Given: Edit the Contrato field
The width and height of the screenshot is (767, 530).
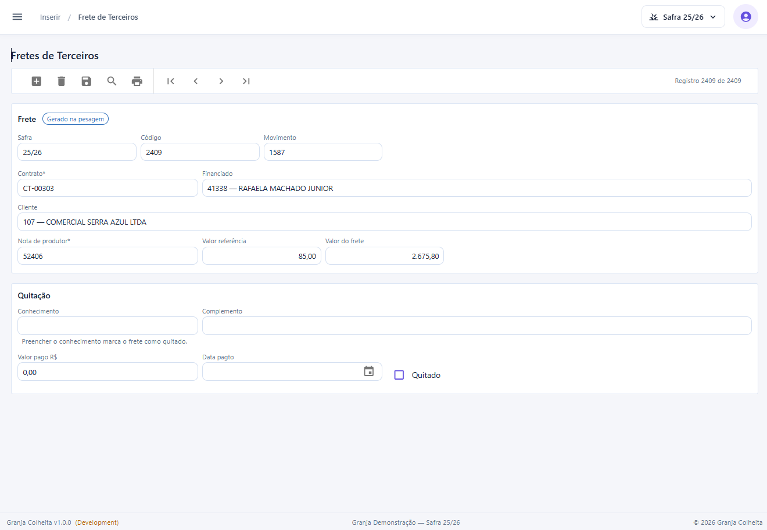Looking at the screenshot, I should tap(107, 188).
